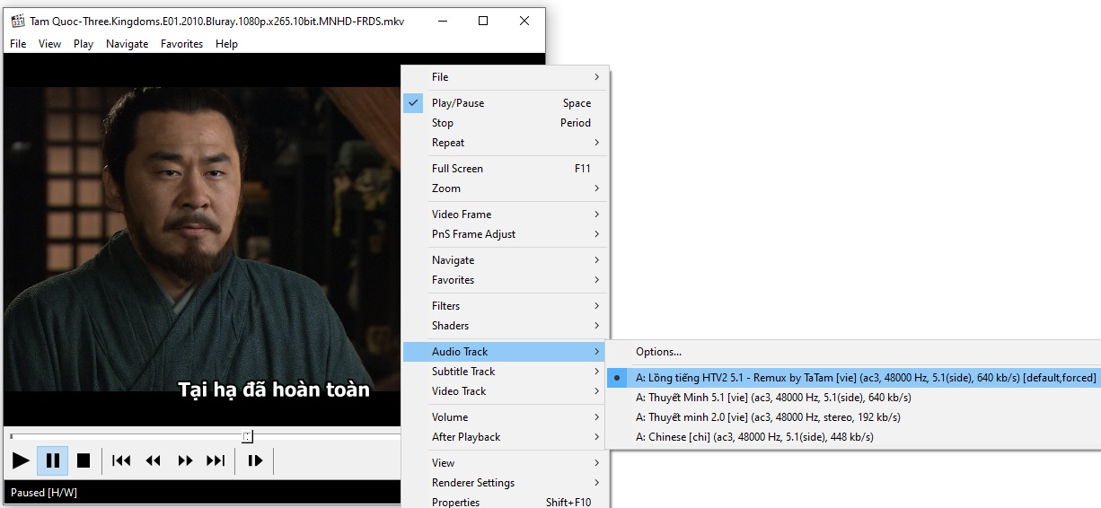
Task: Click the rewind (decrease speed) icon
Action: point(154,460)
